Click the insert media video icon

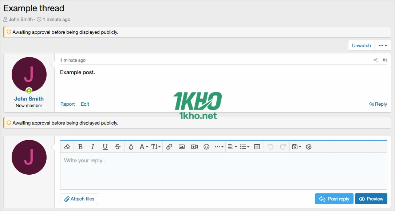tap(194, 147)
